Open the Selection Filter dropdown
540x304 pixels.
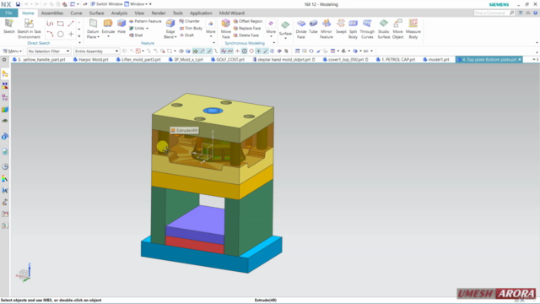coord(49,51)
